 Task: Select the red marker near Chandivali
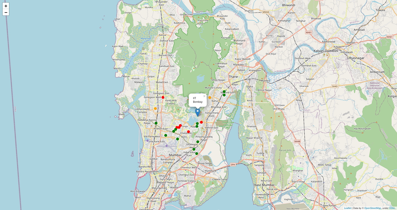point(188,131)
